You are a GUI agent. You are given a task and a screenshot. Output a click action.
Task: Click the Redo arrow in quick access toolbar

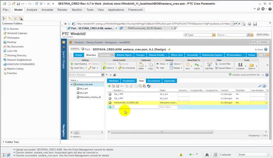tap(30, 4)
